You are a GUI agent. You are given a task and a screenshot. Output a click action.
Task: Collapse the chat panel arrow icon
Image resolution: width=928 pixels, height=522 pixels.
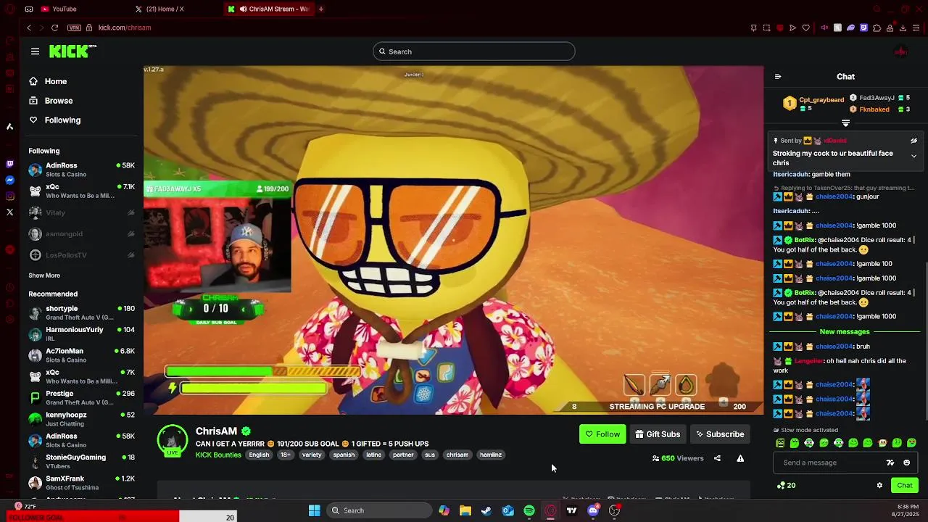[x=778, y=76]
